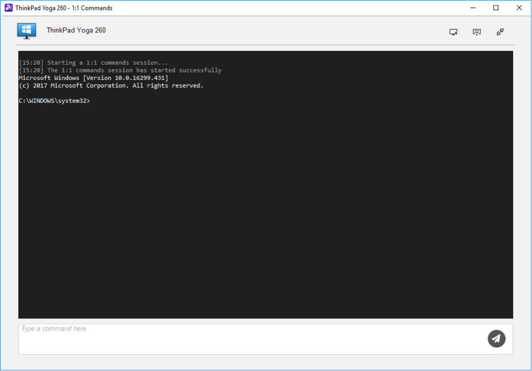This screenshot has height=371, width=532.
Task: Click the ThinkPad Yoga 260 computer icon
Action: pos(26,31)
